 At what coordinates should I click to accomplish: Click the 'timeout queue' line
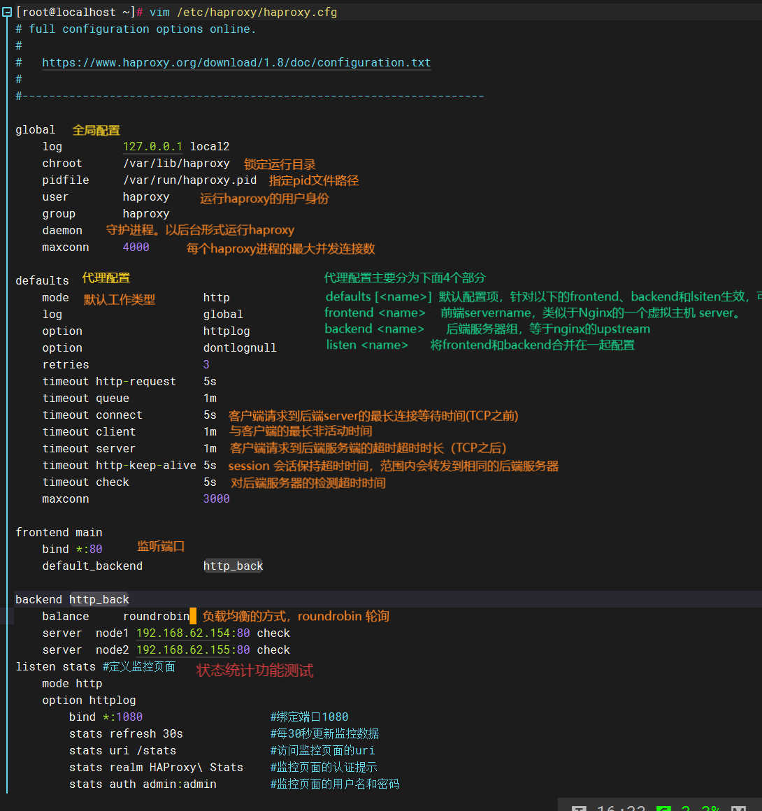[129, 399]
